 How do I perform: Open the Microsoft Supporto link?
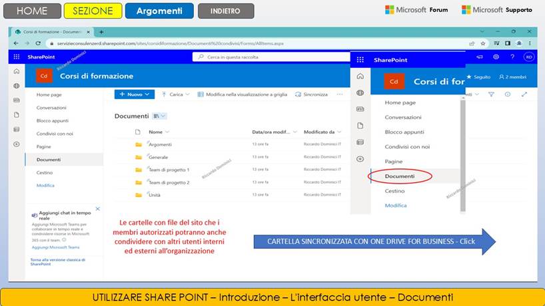pyautogui.click(x=496, y=10)
